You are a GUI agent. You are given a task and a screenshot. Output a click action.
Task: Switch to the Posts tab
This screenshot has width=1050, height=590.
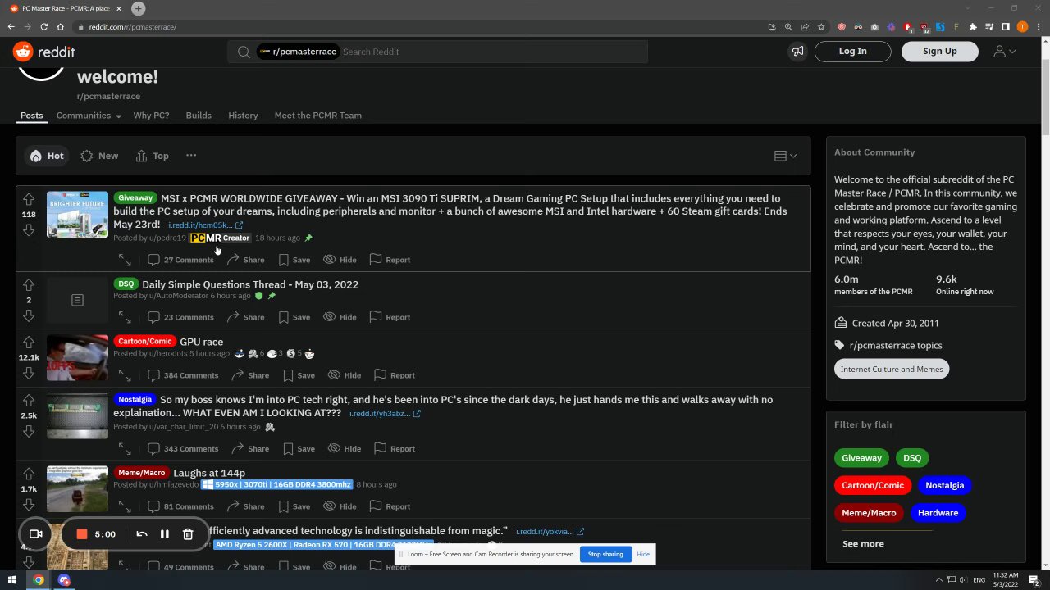(x=32, y=116)
